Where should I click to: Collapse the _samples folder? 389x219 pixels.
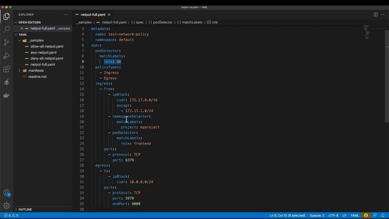19,41
